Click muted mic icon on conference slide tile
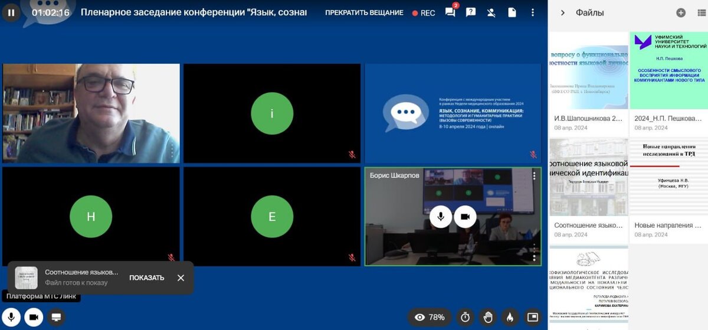The height and width of the screenshot is (330, 708). 533,155
